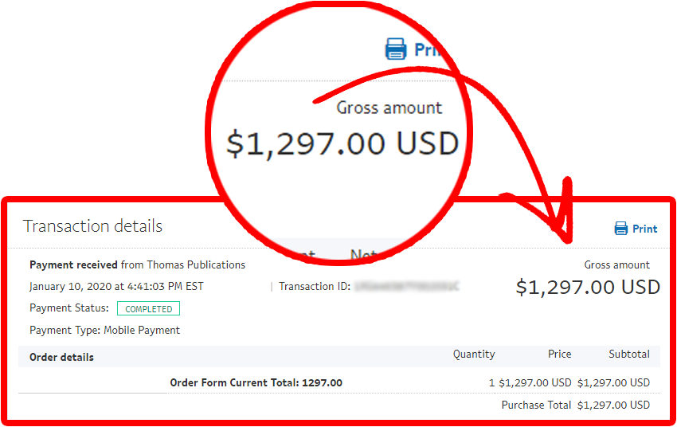This screenshot has width=677, height=427.
Task: Click the large magnified printer icon
Action: pyautogui.click(x=396, y=49)
